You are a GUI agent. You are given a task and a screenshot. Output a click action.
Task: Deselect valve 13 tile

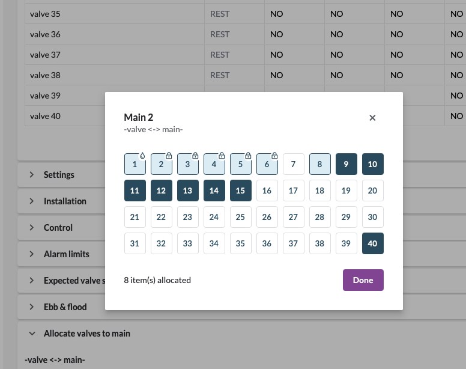(187, 191)
